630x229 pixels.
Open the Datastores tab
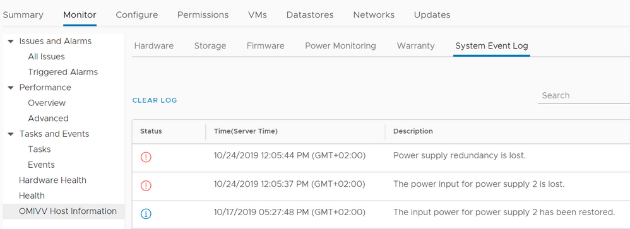(x=310, y=15)
